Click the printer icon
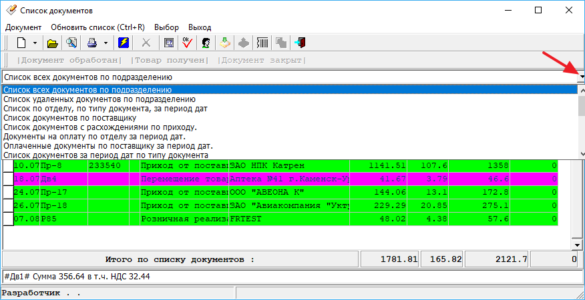 [x=91, y=43]
